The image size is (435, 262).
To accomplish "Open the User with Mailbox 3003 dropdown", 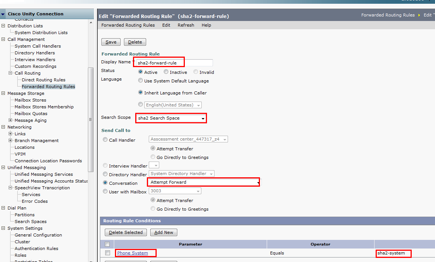I will [175, 191].
